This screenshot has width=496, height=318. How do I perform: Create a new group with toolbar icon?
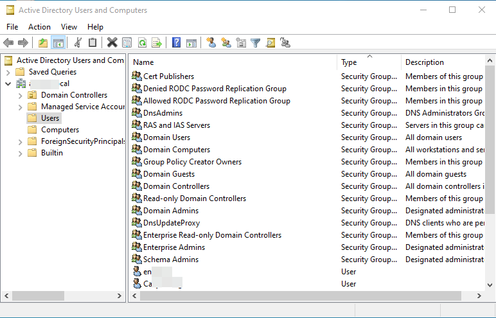pos(226,42)
